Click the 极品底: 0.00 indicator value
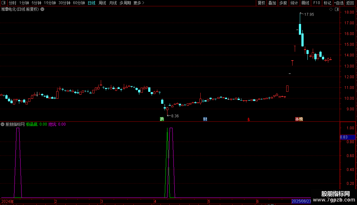Screen dimensions: 357x205 pyautogui.click(x=36, y=124)
